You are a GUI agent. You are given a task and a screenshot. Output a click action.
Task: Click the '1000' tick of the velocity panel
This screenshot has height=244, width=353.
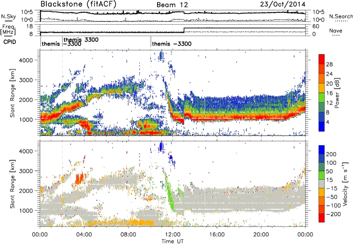[x=26, y=211]
